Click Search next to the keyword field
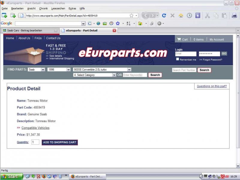This screenshot has width=240, height=180. click(155, 75)
